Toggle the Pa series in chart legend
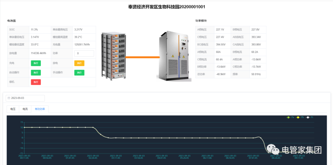The height and width of the screenshot is (165, 333). pyautogui.click(x=290, y=117)
